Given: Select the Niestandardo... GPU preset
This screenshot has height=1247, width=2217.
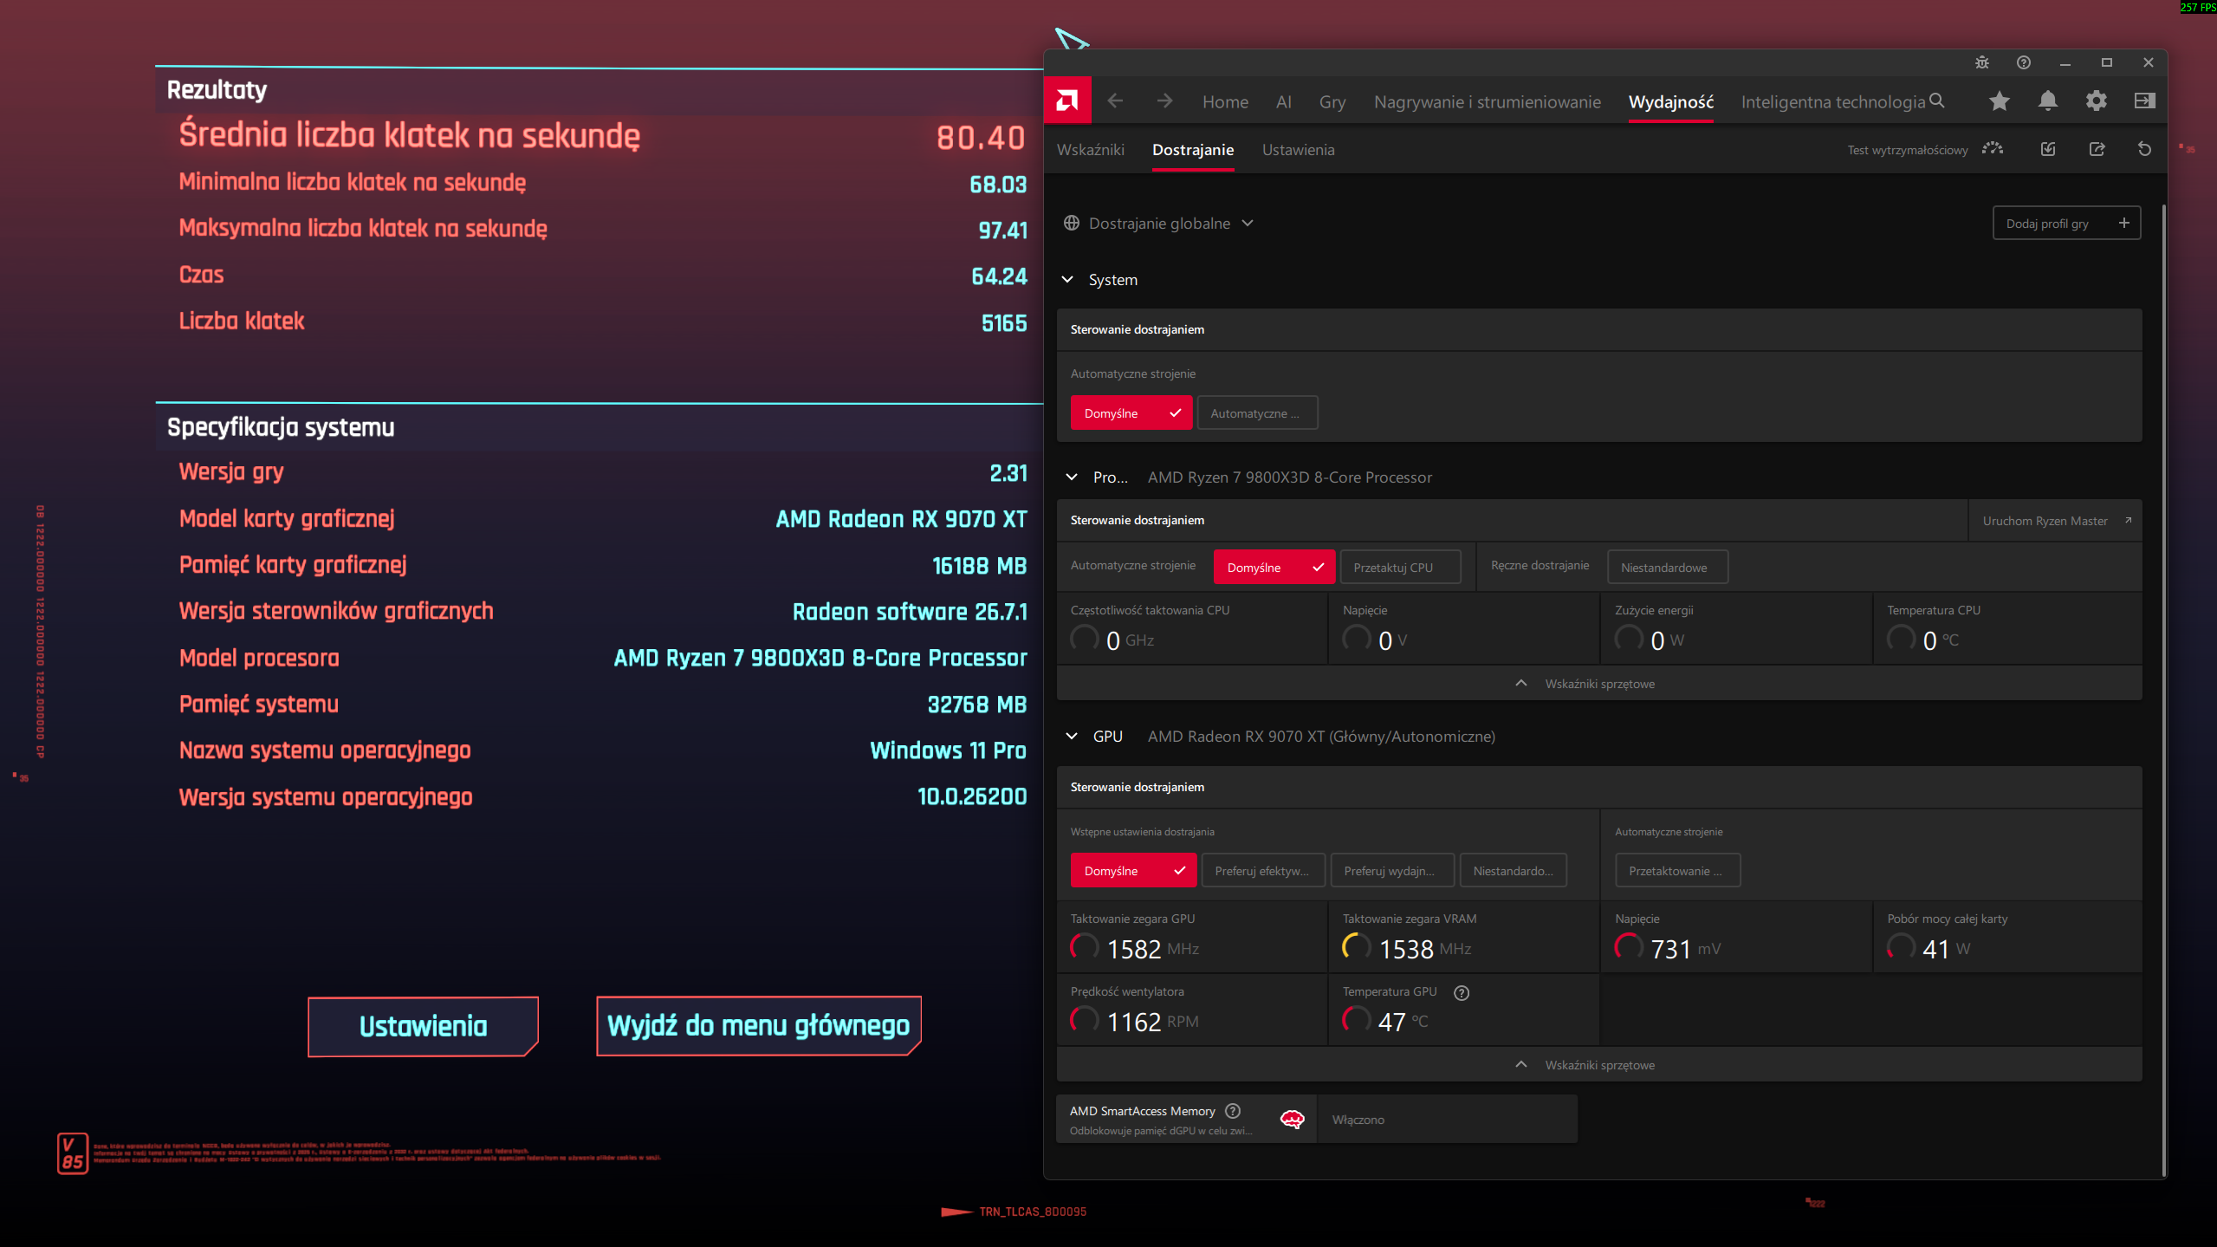Looking at the screenshot, I should [x=1513, y=871].
